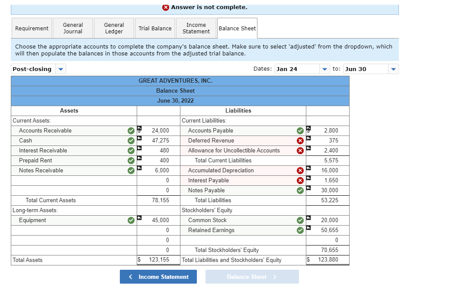Click the green check beside Notes Receivable
The height and width of the screenshot is (307, 456).
click(131, 171)
